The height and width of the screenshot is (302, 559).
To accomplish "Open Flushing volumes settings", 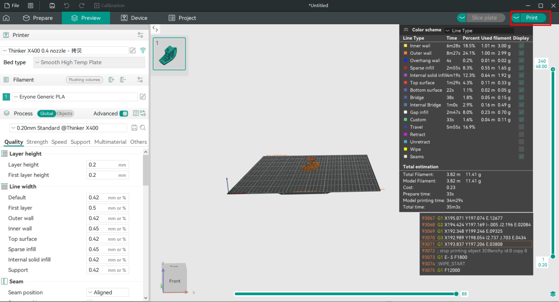I will pyautogui.click(x=84, y=80).
